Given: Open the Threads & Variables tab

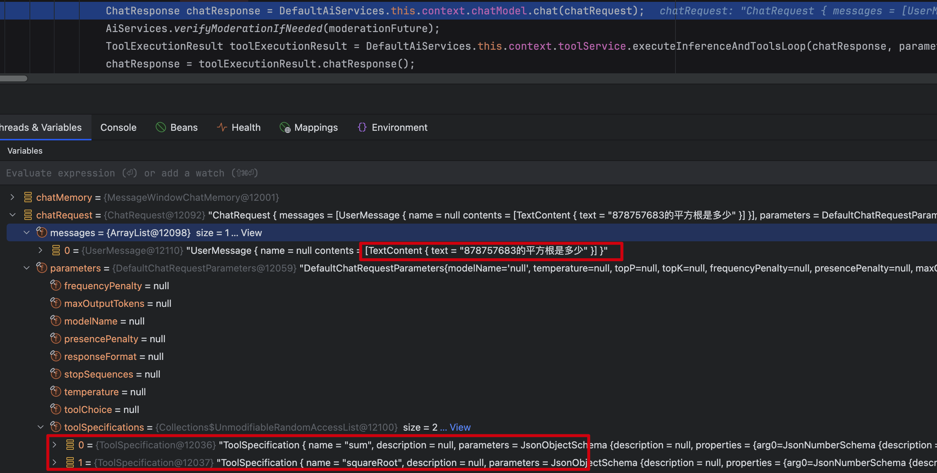Looking at the screenshot, I should pos(41,127).
